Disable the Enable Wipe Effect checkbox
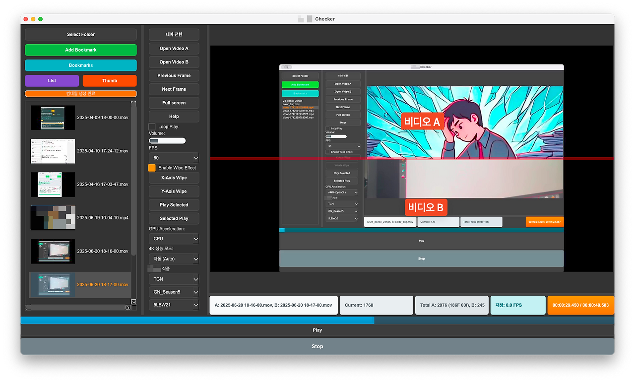The width and height of the screenshot is (635, 382). pyautogui.click(x=152, y=168)
